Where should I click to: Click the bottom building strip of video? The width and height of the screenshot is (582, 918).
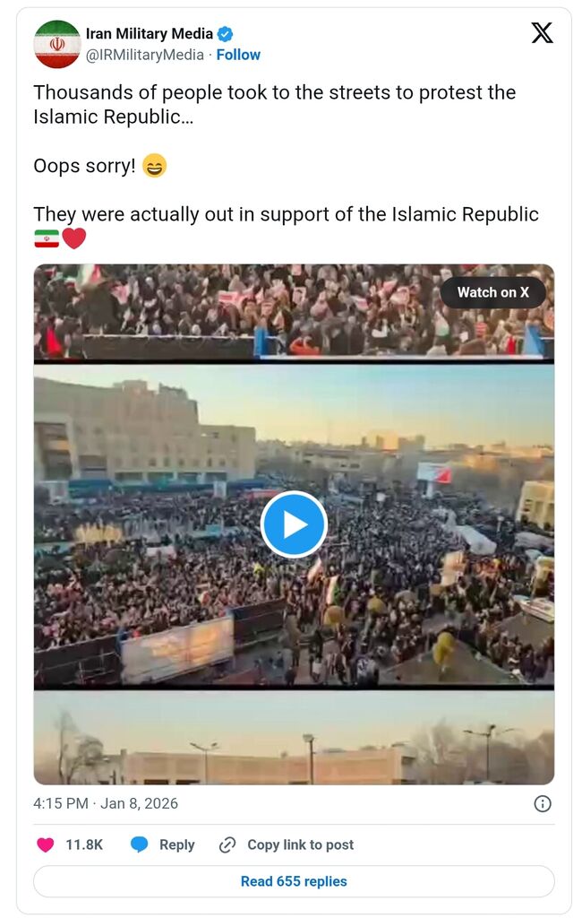294,737
